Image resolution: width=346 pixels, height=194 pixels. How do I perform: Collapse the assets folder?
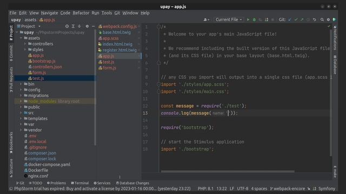(21, 38)
